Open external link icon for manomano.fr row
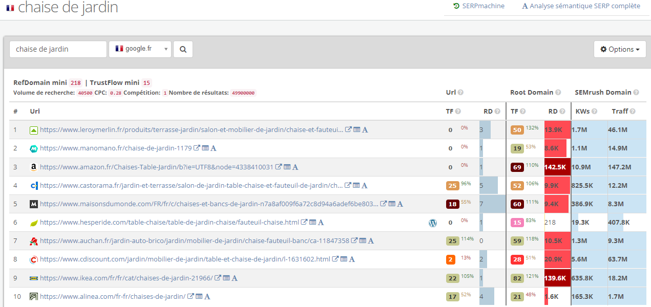The image size is (651, 307). coord(197,148)
